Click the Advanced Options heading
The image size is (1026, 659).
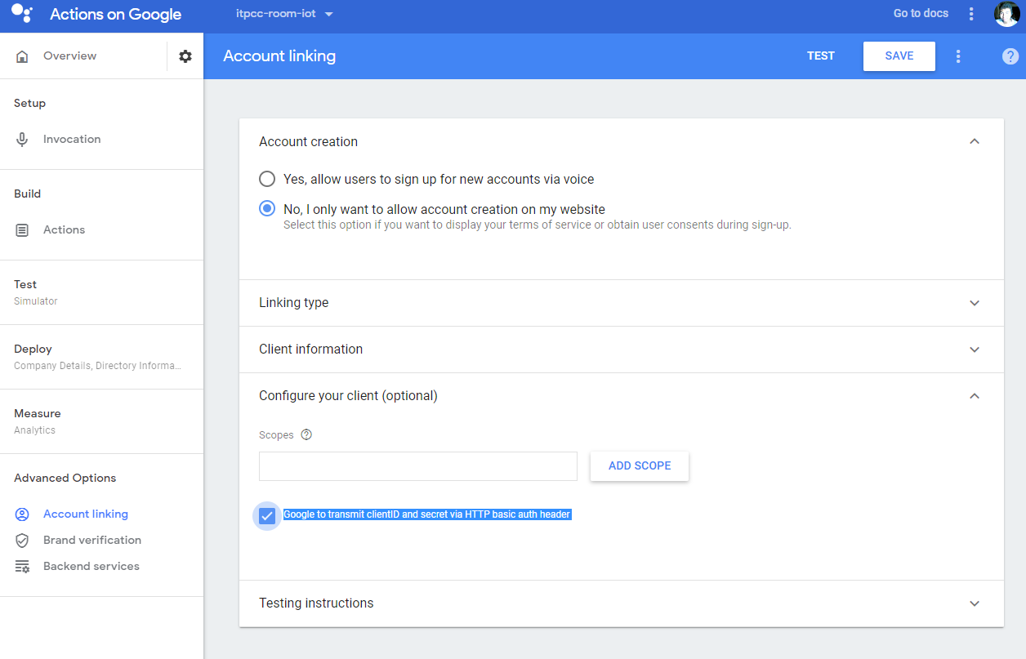tap(65, 479)
